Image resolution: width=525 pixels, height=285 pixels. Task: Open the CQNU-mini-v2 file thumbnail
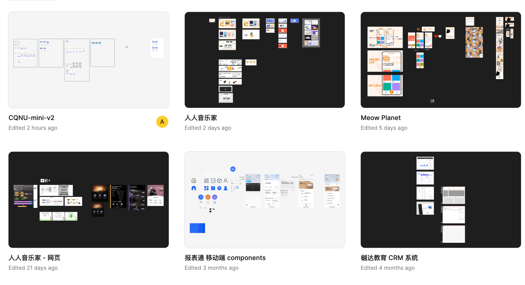coord(88,60)
